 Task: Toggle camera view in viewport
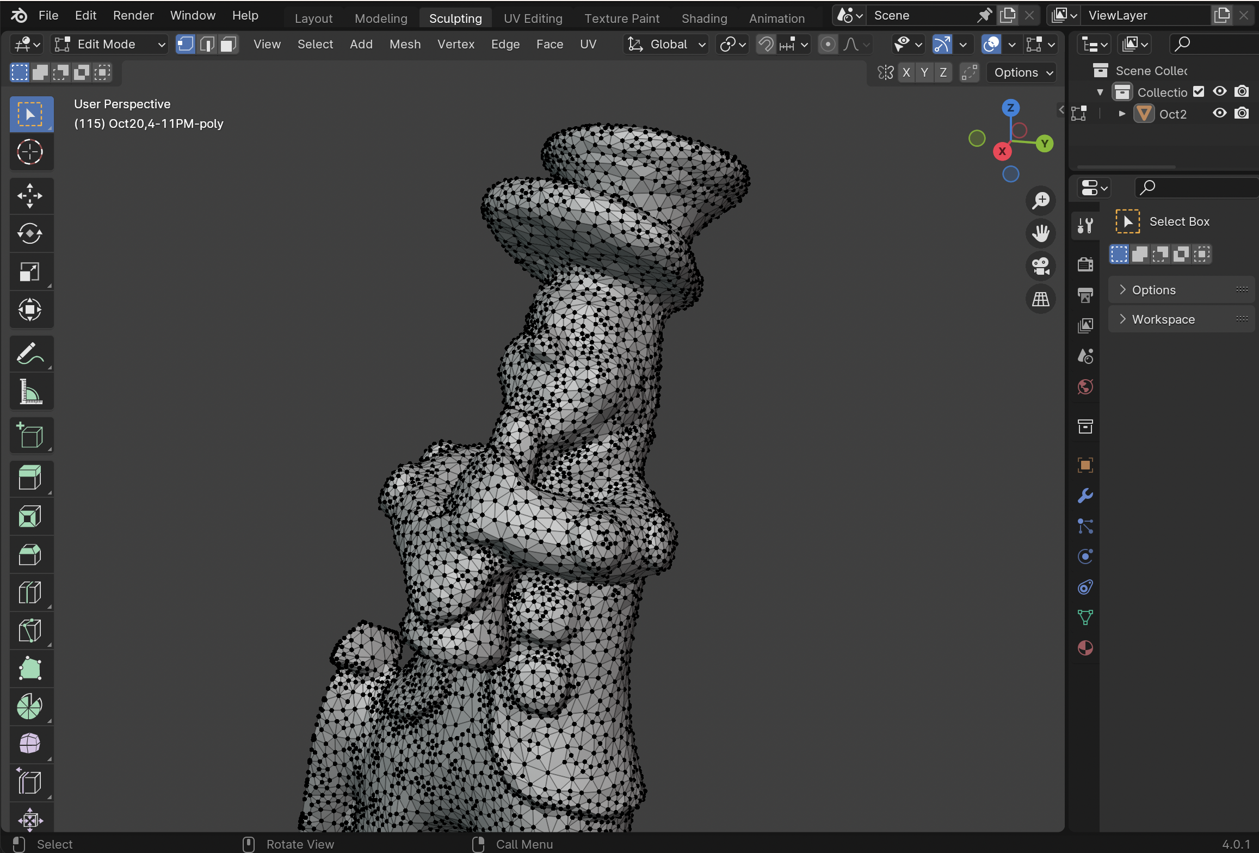pyautogui.click(x=1040, y=266)
